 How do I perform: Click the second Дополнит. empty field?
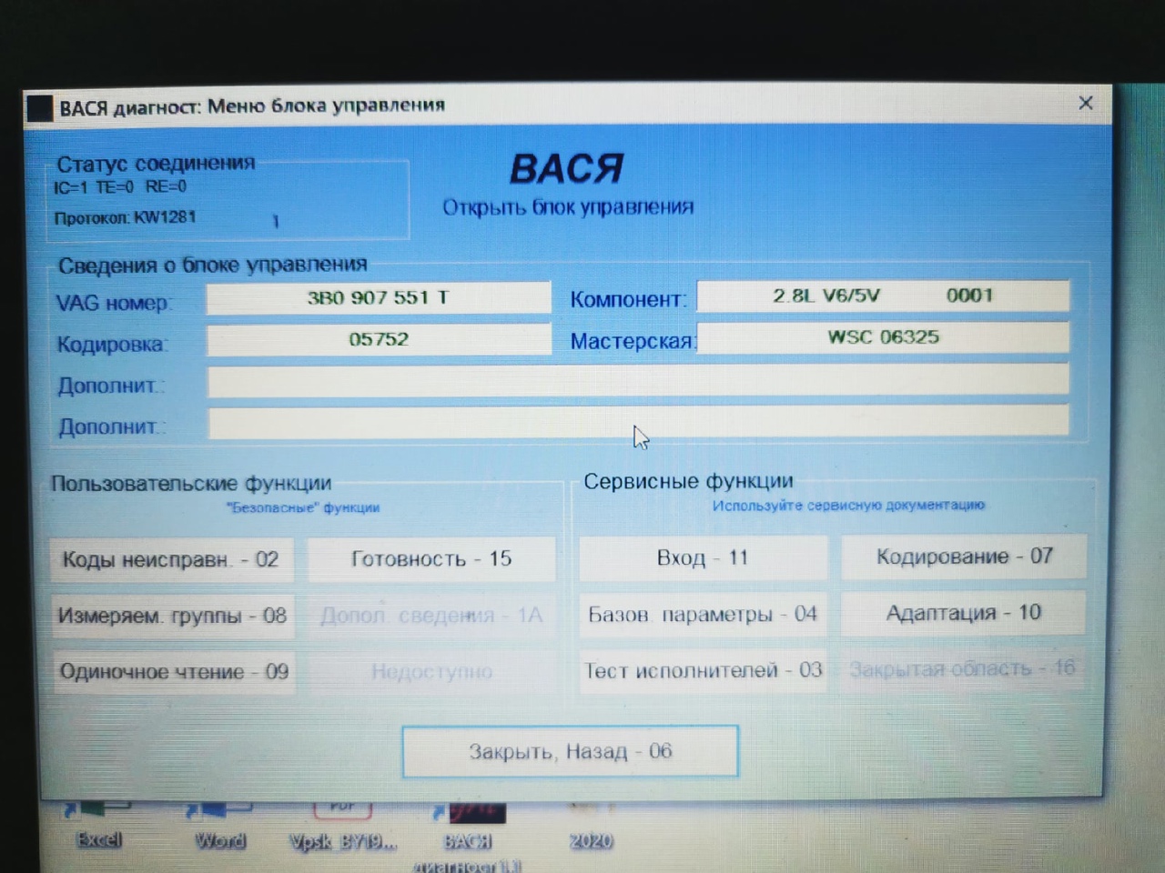pyautogui.click(x=638, y=422)
